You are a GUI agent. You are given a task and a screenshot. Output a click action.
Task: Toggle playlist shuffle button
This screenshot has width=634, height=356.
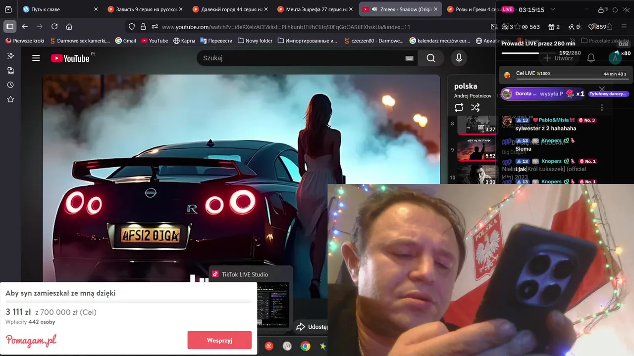click(475, 107)
